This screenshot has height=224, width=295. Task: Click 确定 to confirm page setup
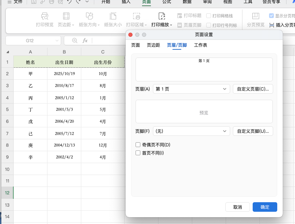tap(265, 207)
